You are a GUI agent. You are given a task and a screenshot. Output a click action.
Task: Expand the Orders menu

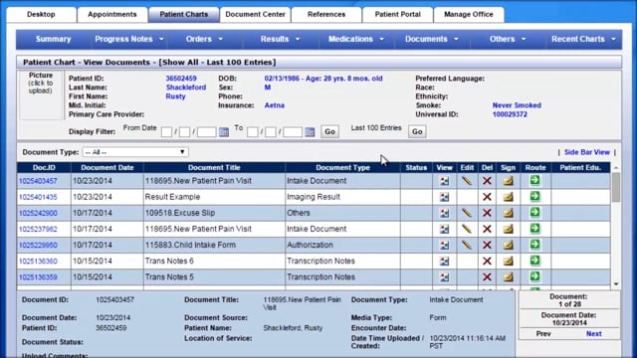[x=204, y=39]
